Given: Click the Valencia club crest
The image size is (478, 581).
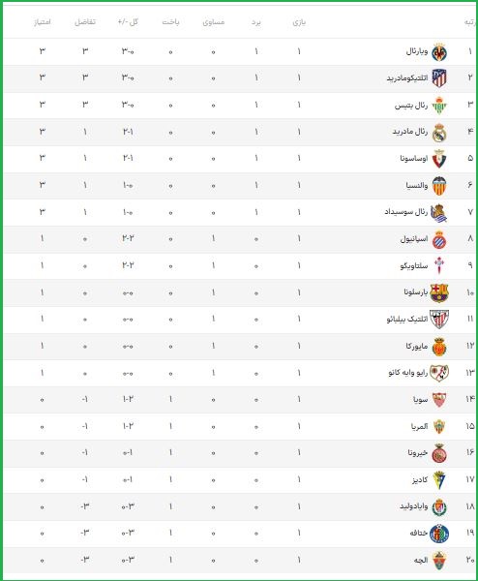Looking at the screenshot, I should click(439, 186).
